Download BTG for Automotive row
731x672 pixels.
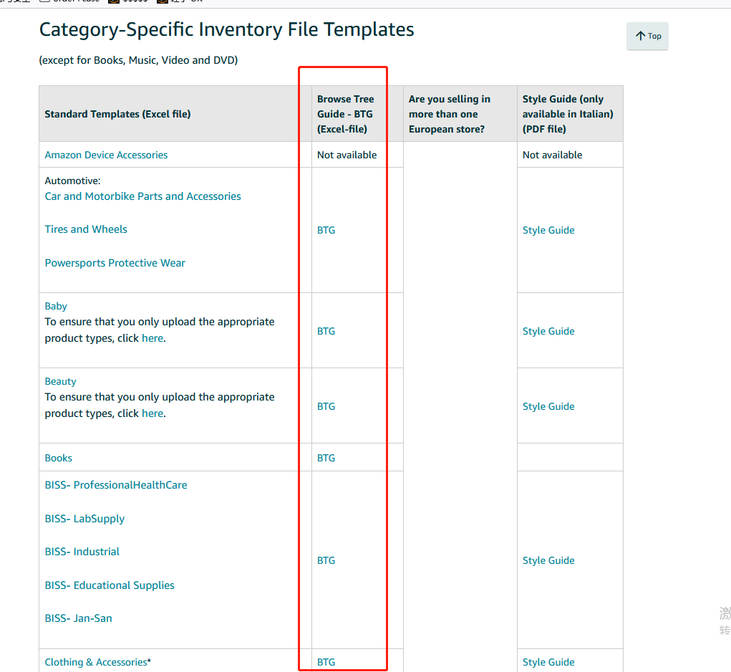pos(326,231)
